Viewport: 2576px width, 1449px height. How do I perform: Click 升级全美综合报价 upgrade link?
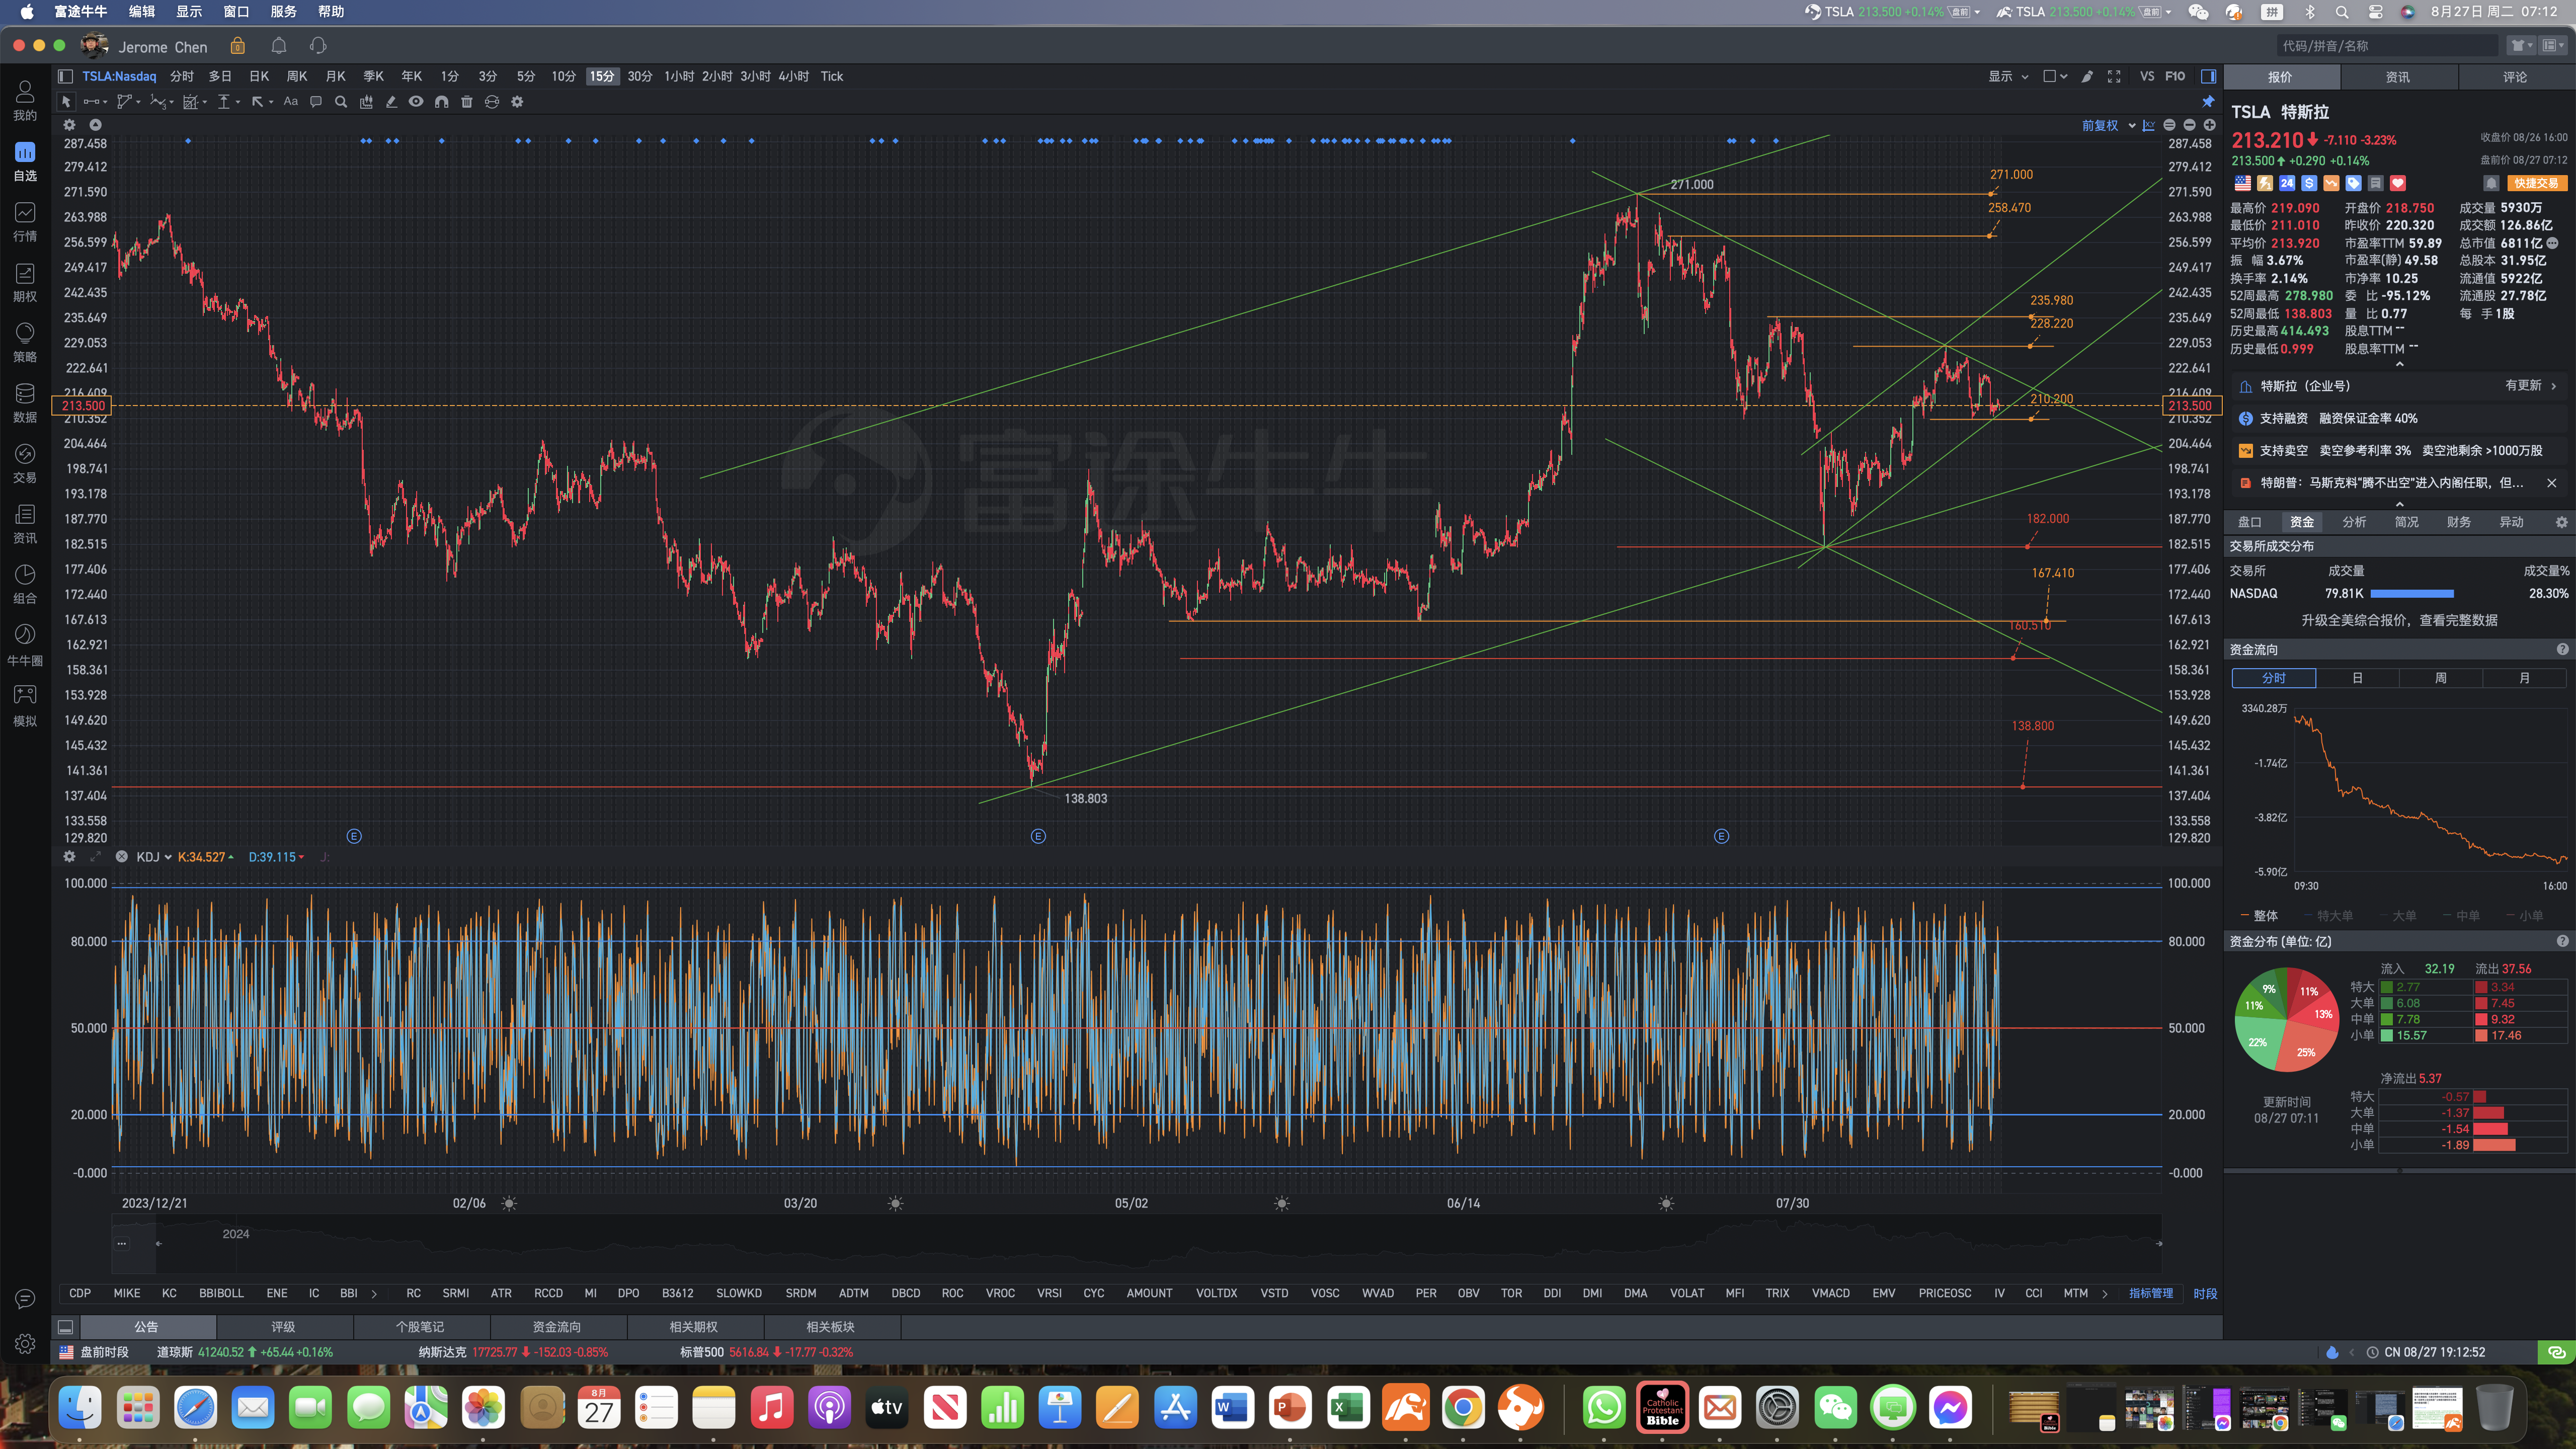(2400, 621)
